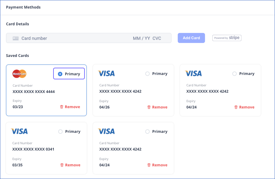Click the Visa logo on the 0341 card
The image size is (275, 179).
point(19,131)
